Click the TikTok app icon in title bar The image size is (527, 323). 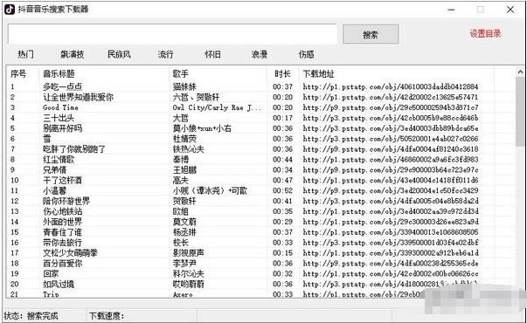10,9
